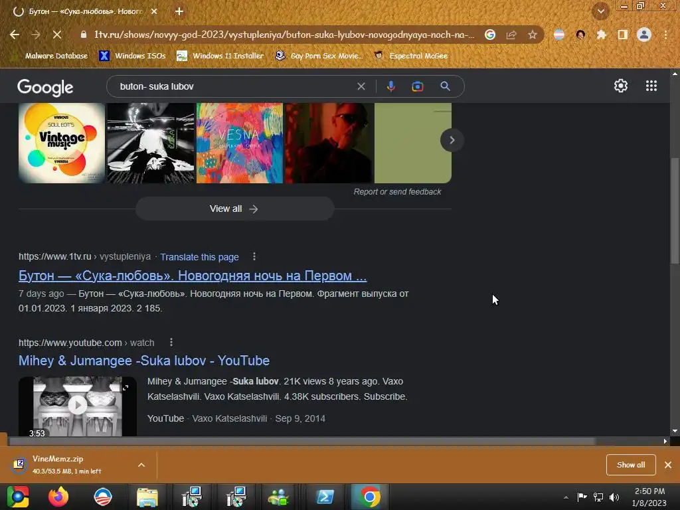Click the horizontal page scrollbar
This screenshot has width=680, height=510.
302,441
